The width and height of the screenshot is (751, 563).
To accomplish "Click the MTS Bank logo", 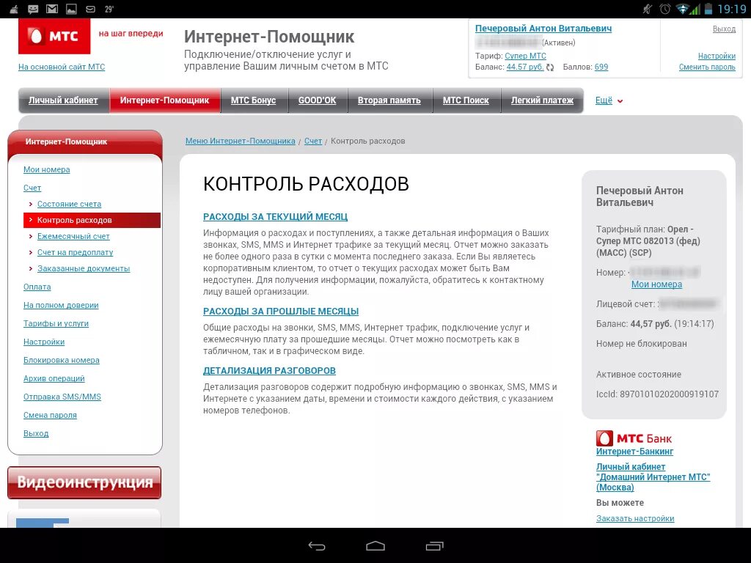I will tap(634, 438).
